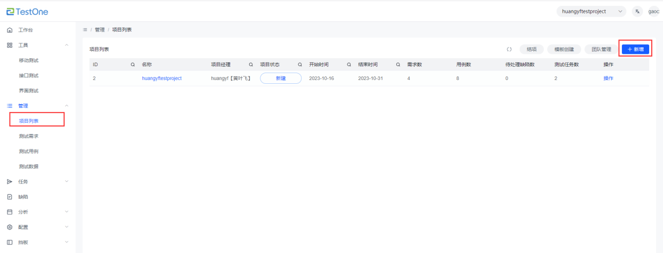This screenshot has height=253, width=663.
Task: Click the search icon in 项目经理 column
Action: 251,65
